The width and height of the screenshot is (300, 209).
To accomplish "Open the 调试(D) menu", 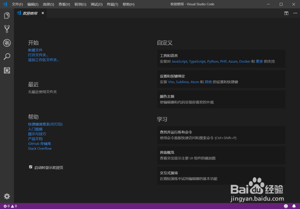I will [x=97, y=4].
